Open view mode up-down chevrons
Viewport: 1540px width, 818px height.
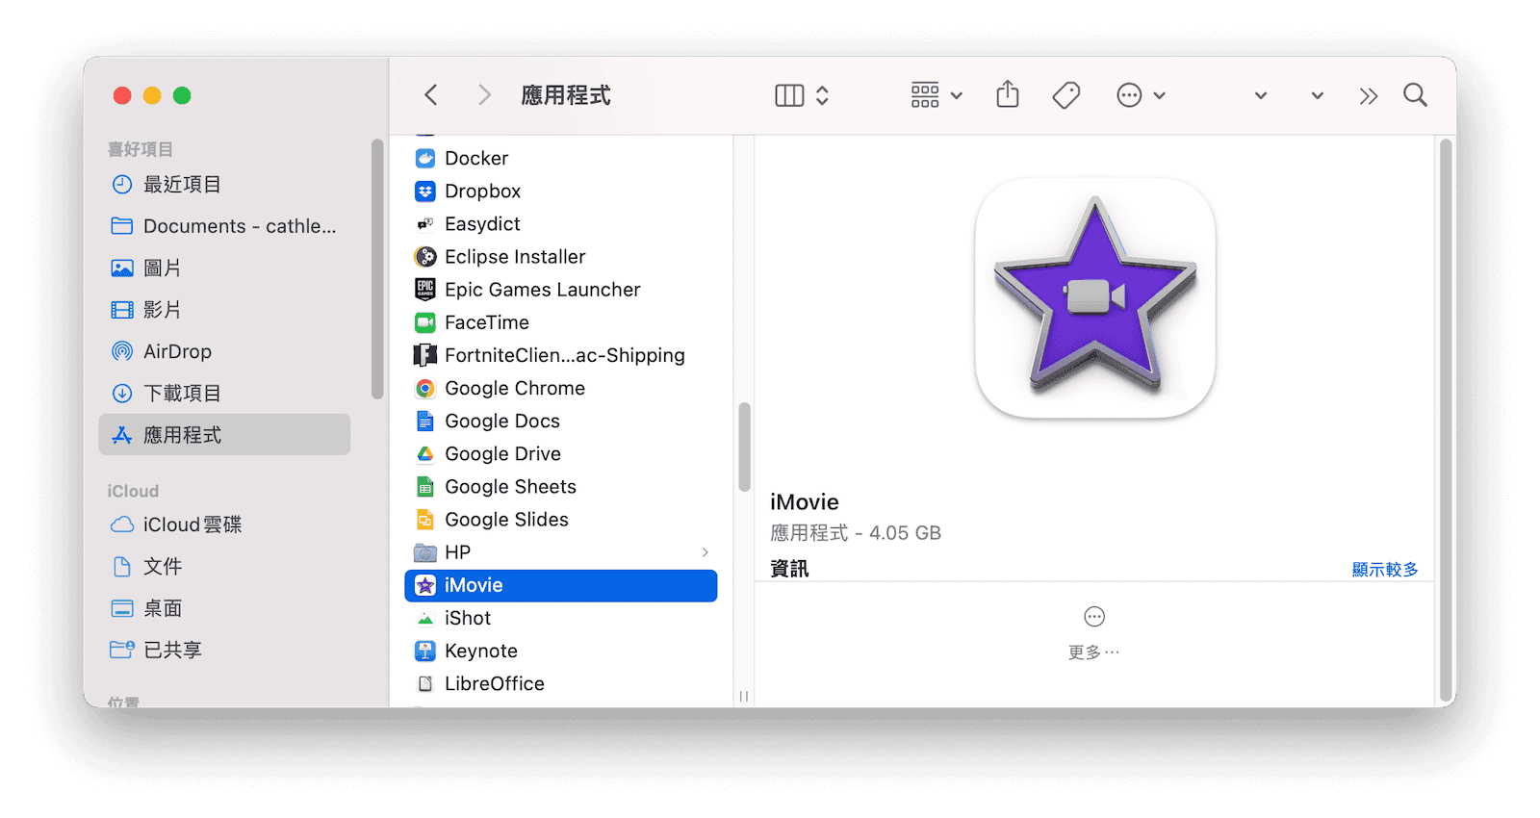click(822, 95)
